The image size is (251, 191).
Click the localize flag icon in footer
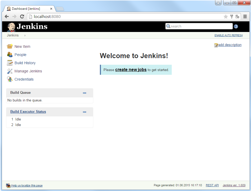click(x=8, y=185)
